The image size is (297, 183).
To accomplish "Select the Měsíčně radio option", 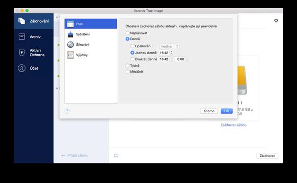I will tap(128, 71).
